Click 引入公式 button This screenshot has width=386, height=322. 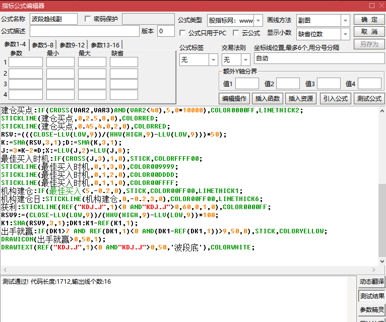[335, 99]
